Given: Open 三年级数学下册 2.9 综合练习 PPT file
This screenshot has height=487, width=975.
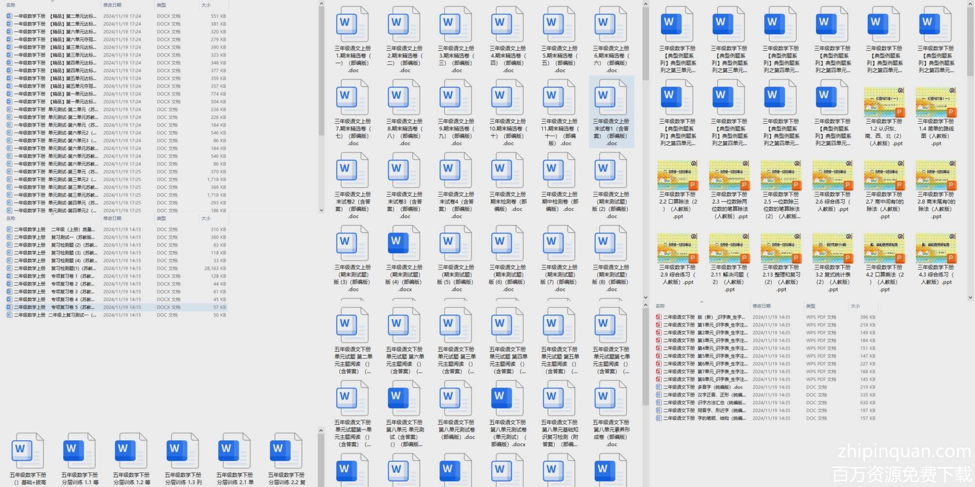Looking at the screenshot, I should pyautogui.click(x=677, y=249).
